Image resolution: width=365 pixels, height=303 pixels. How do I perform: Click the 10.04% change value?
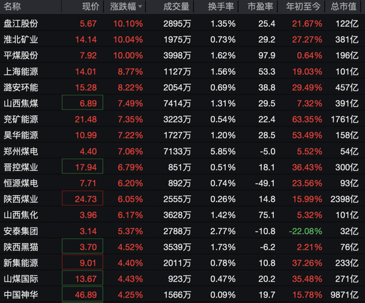(128, 40)
